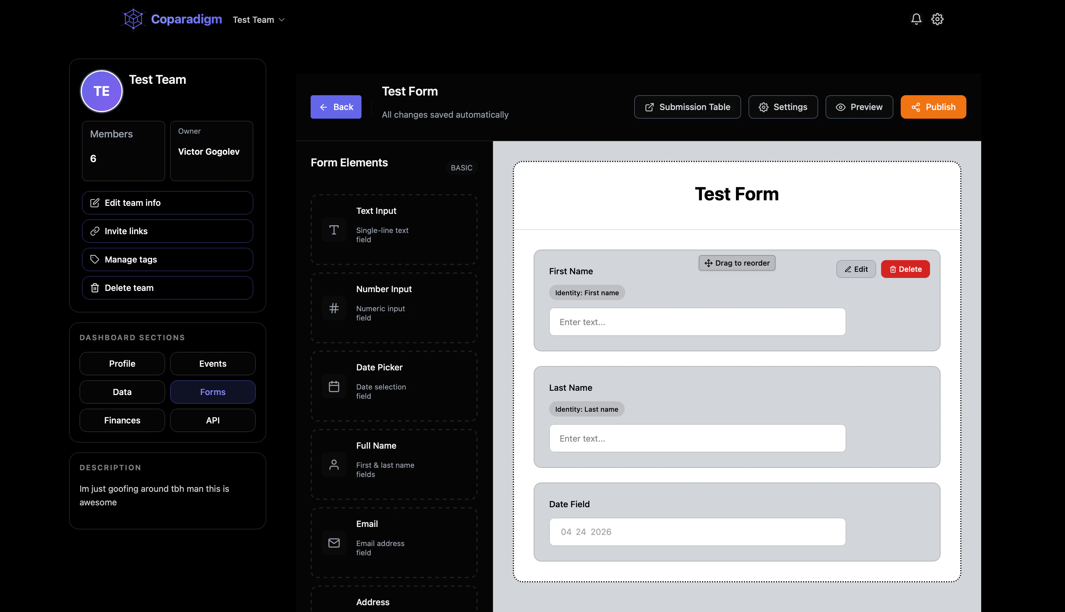Click the eye icon in Preview button
The height and width of the screenshot is (612, 1065).
point(841,107)
